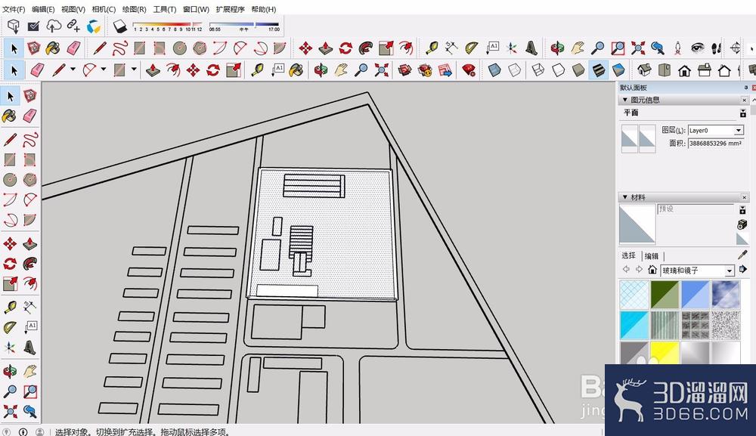Click the Zoom Extents icon in left toolbar

tap(10, 411)
